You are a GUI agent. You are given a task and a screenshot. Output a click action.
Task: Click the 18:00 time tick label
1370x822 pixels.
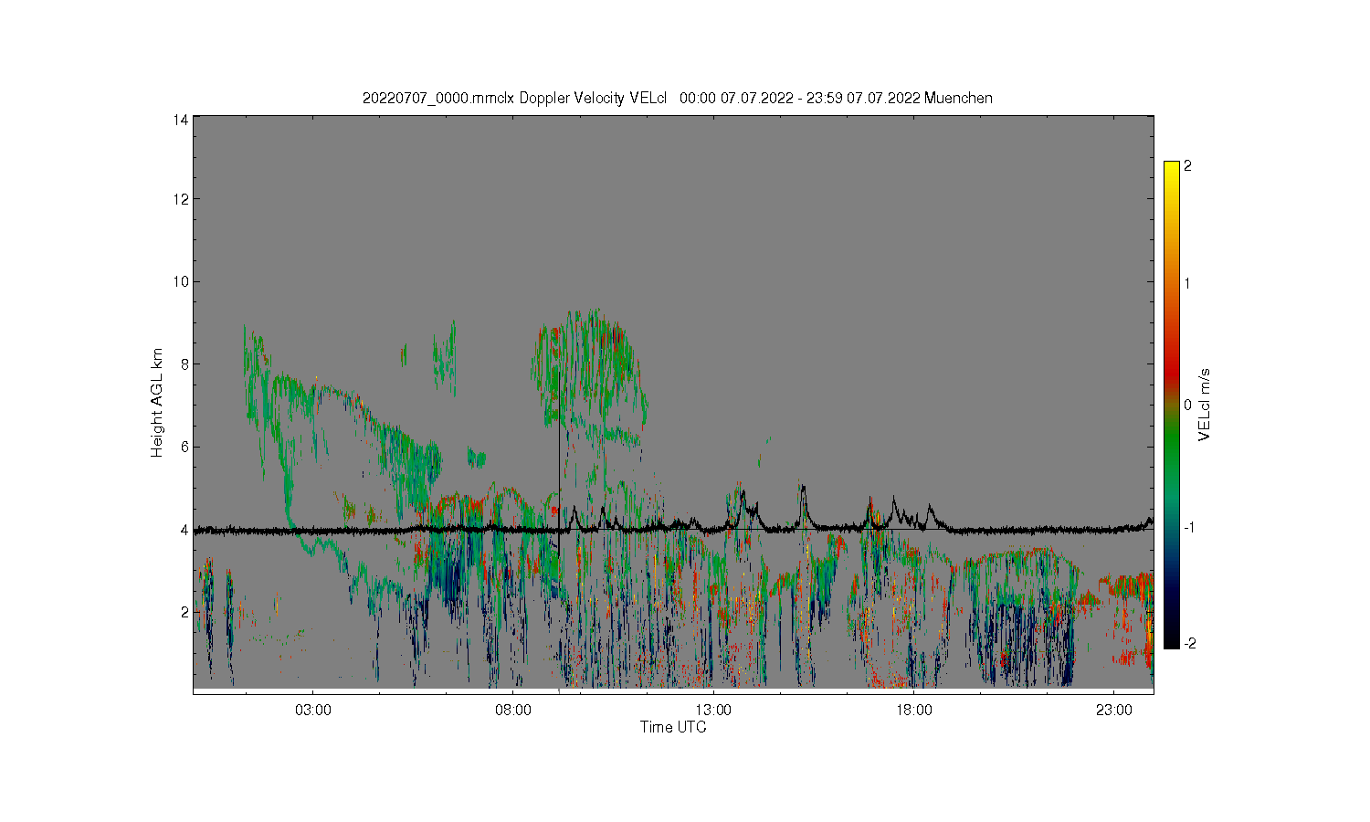[x=913, y=711]
